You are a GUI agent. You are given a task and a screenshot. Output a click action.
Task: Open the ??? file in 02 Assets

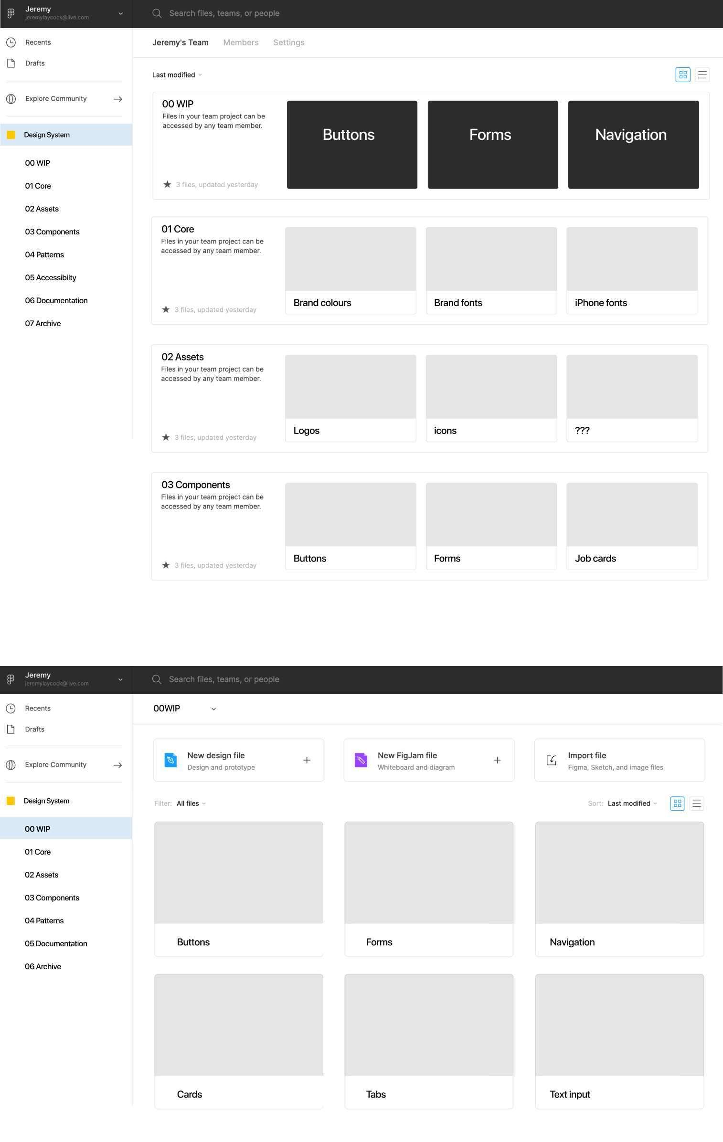click(x=632, y=399)
